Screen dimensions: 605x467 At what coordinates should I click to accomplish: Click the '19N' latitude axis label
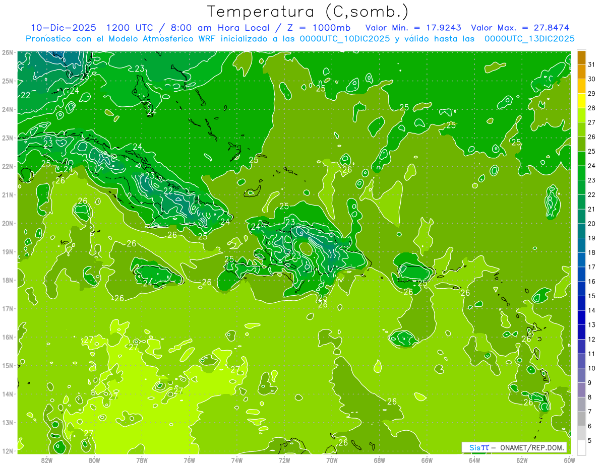(x=7, y=251)
